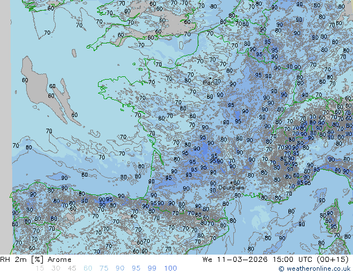Click the 100 value in the bottom legend

[170, 269]
